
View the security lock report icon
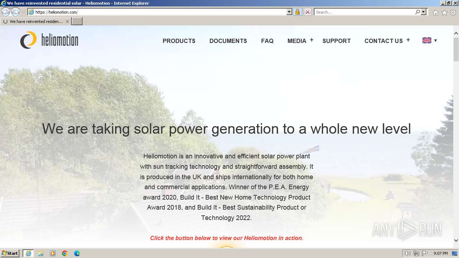coord(297,12)
